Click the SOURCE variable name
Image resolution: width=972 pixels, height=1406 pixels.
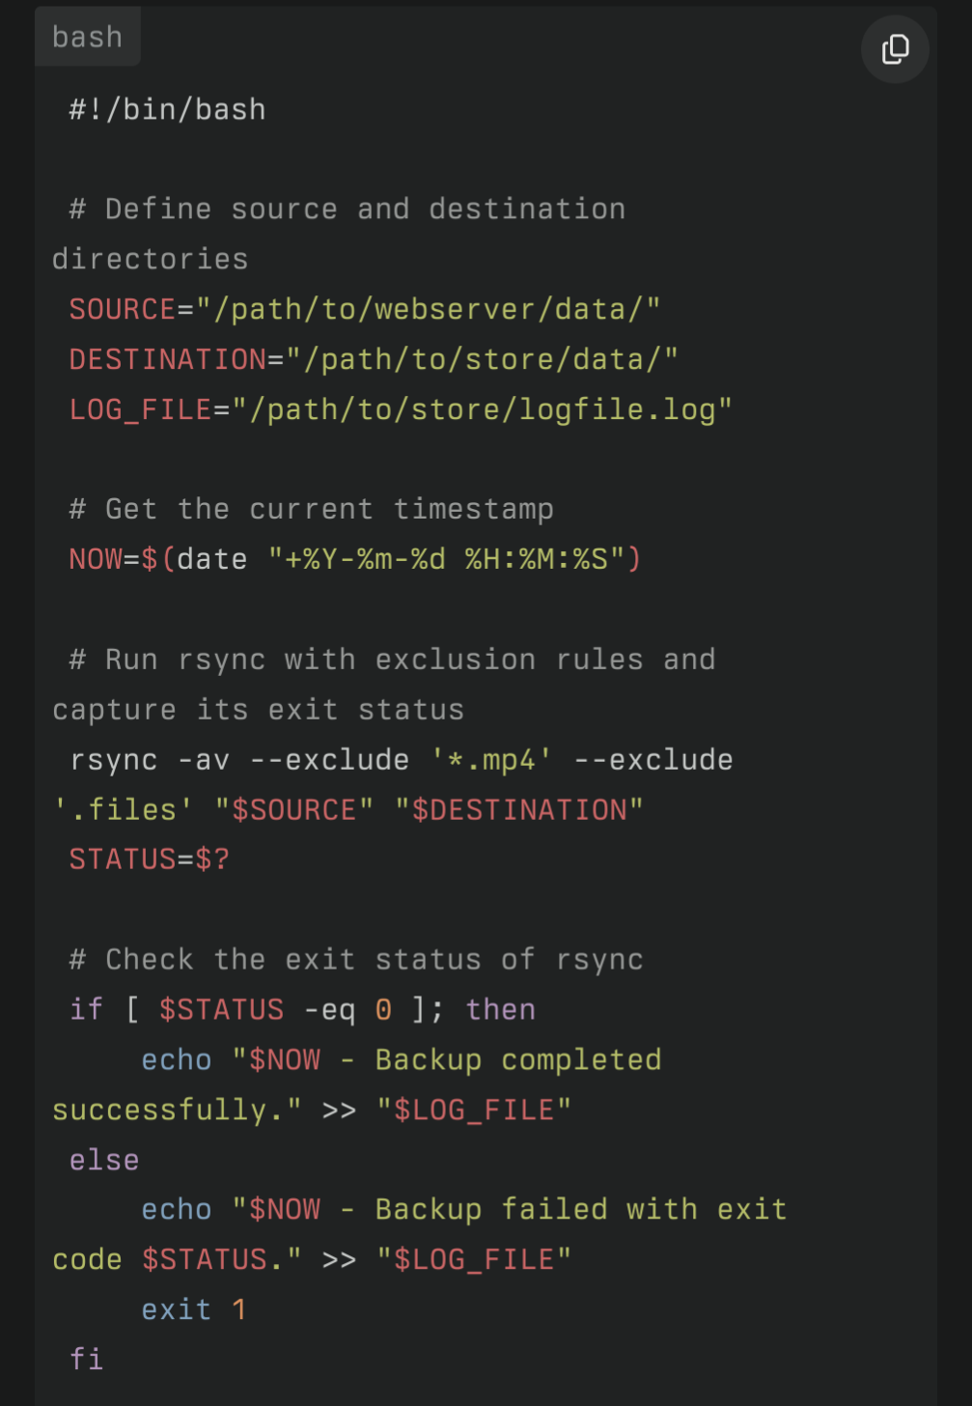(x=122, y=309)
